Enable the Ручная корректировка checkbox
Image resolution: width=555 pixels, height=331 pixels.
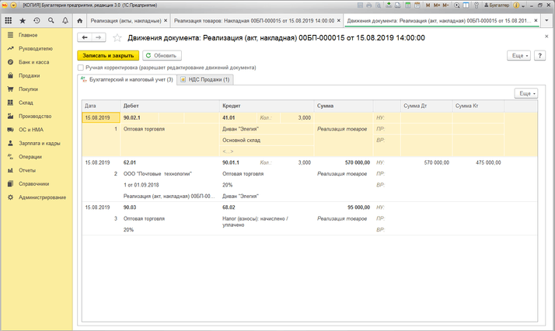pyautogui.click(x=81, y=68)
